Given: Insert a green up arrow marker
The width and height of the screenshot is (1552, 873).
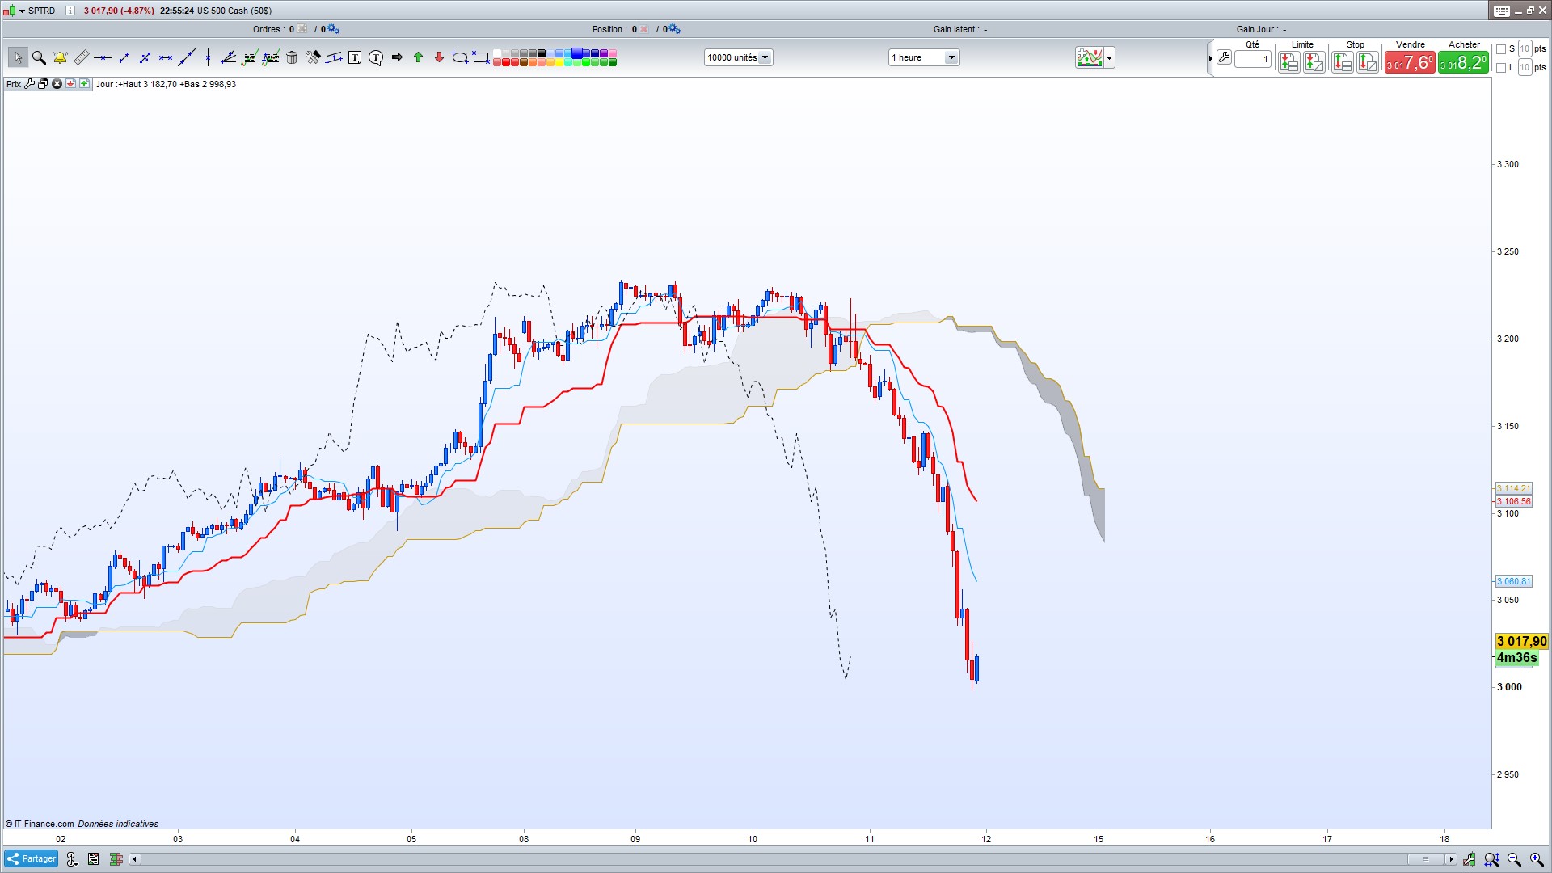Looking at the screenshot, I should coord(418,57).
